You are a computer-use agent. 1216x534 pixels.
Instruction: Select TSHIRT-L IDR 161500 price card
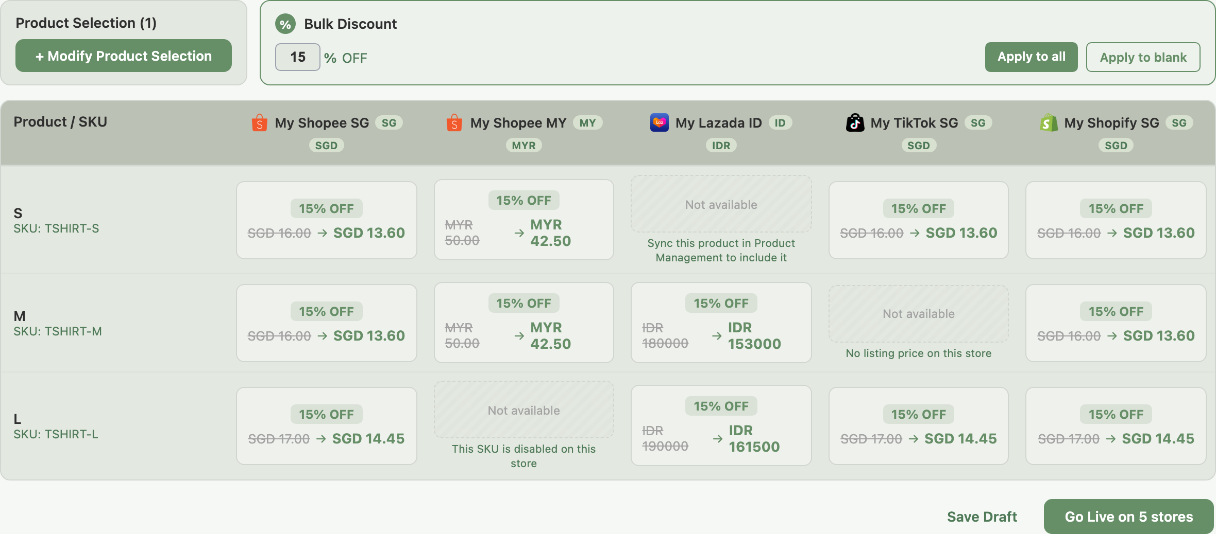click(721, 425)
